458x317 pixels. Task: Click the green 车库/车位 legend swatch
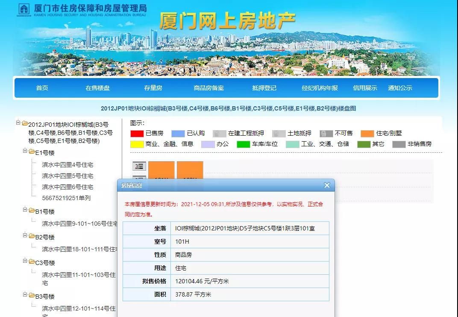pos(244,144)
